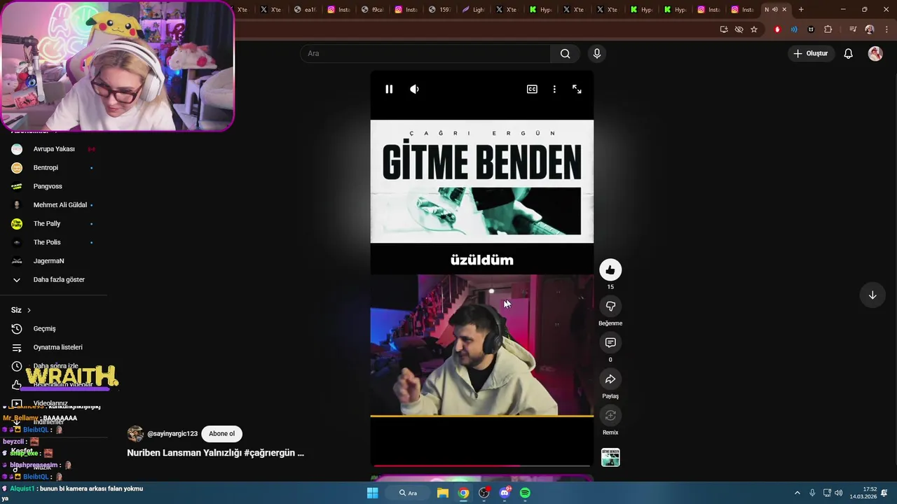
Task: Open the comments panel icon
Action: pos(610,342)
